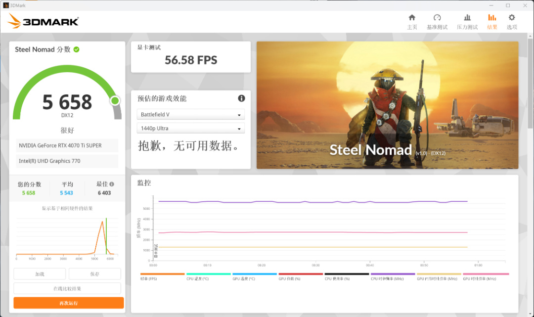Click the 显卡测试 label
The width and height of the screenshot is (534, 317).
tap(149, 47)
